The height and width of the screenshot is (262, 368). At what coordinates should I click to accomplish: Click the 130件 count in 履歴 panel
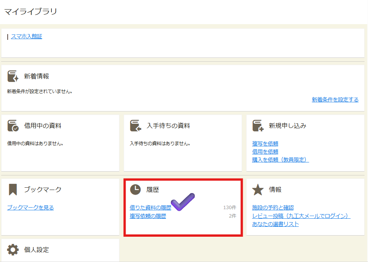(x=230, y=208)
